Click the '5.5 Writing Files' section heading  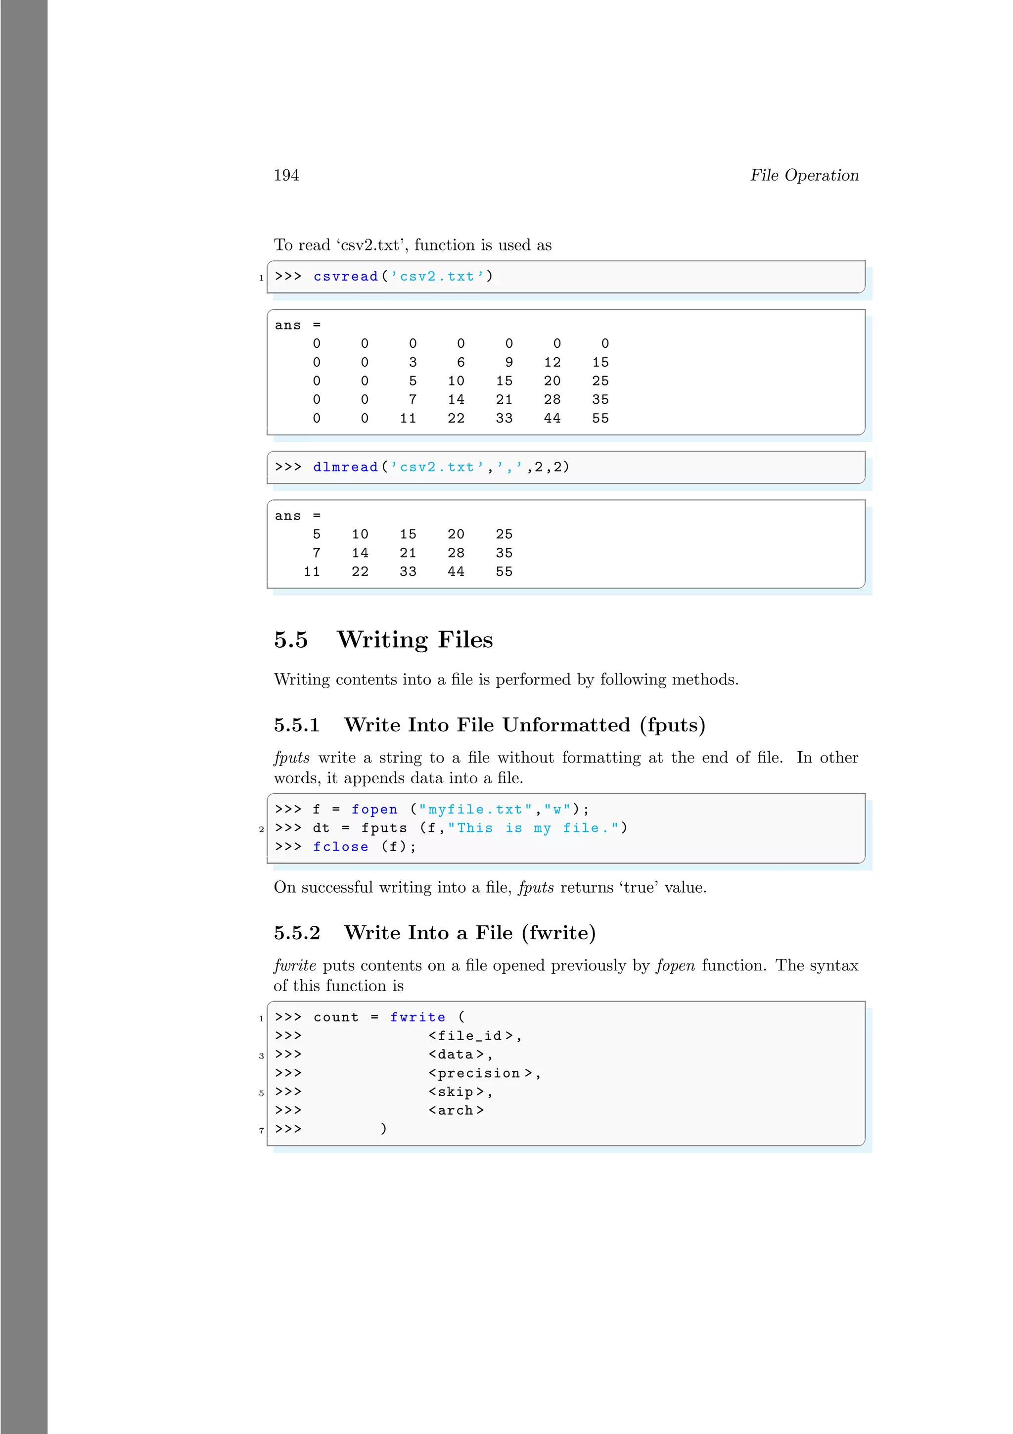(383, 639)
